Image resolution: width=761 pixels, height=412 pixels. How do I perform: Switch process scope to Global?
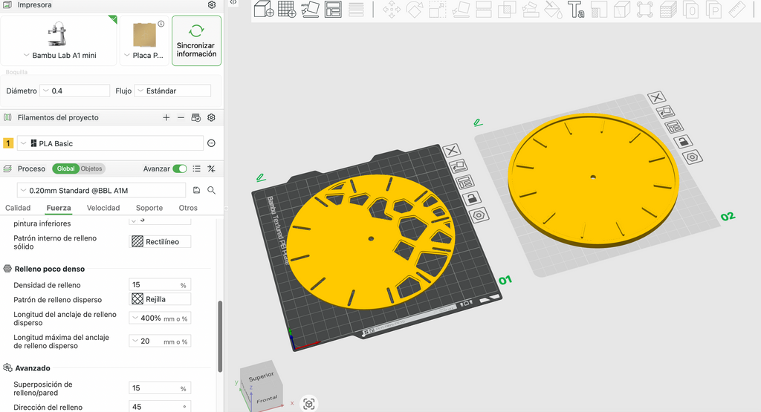coord(65,169)
